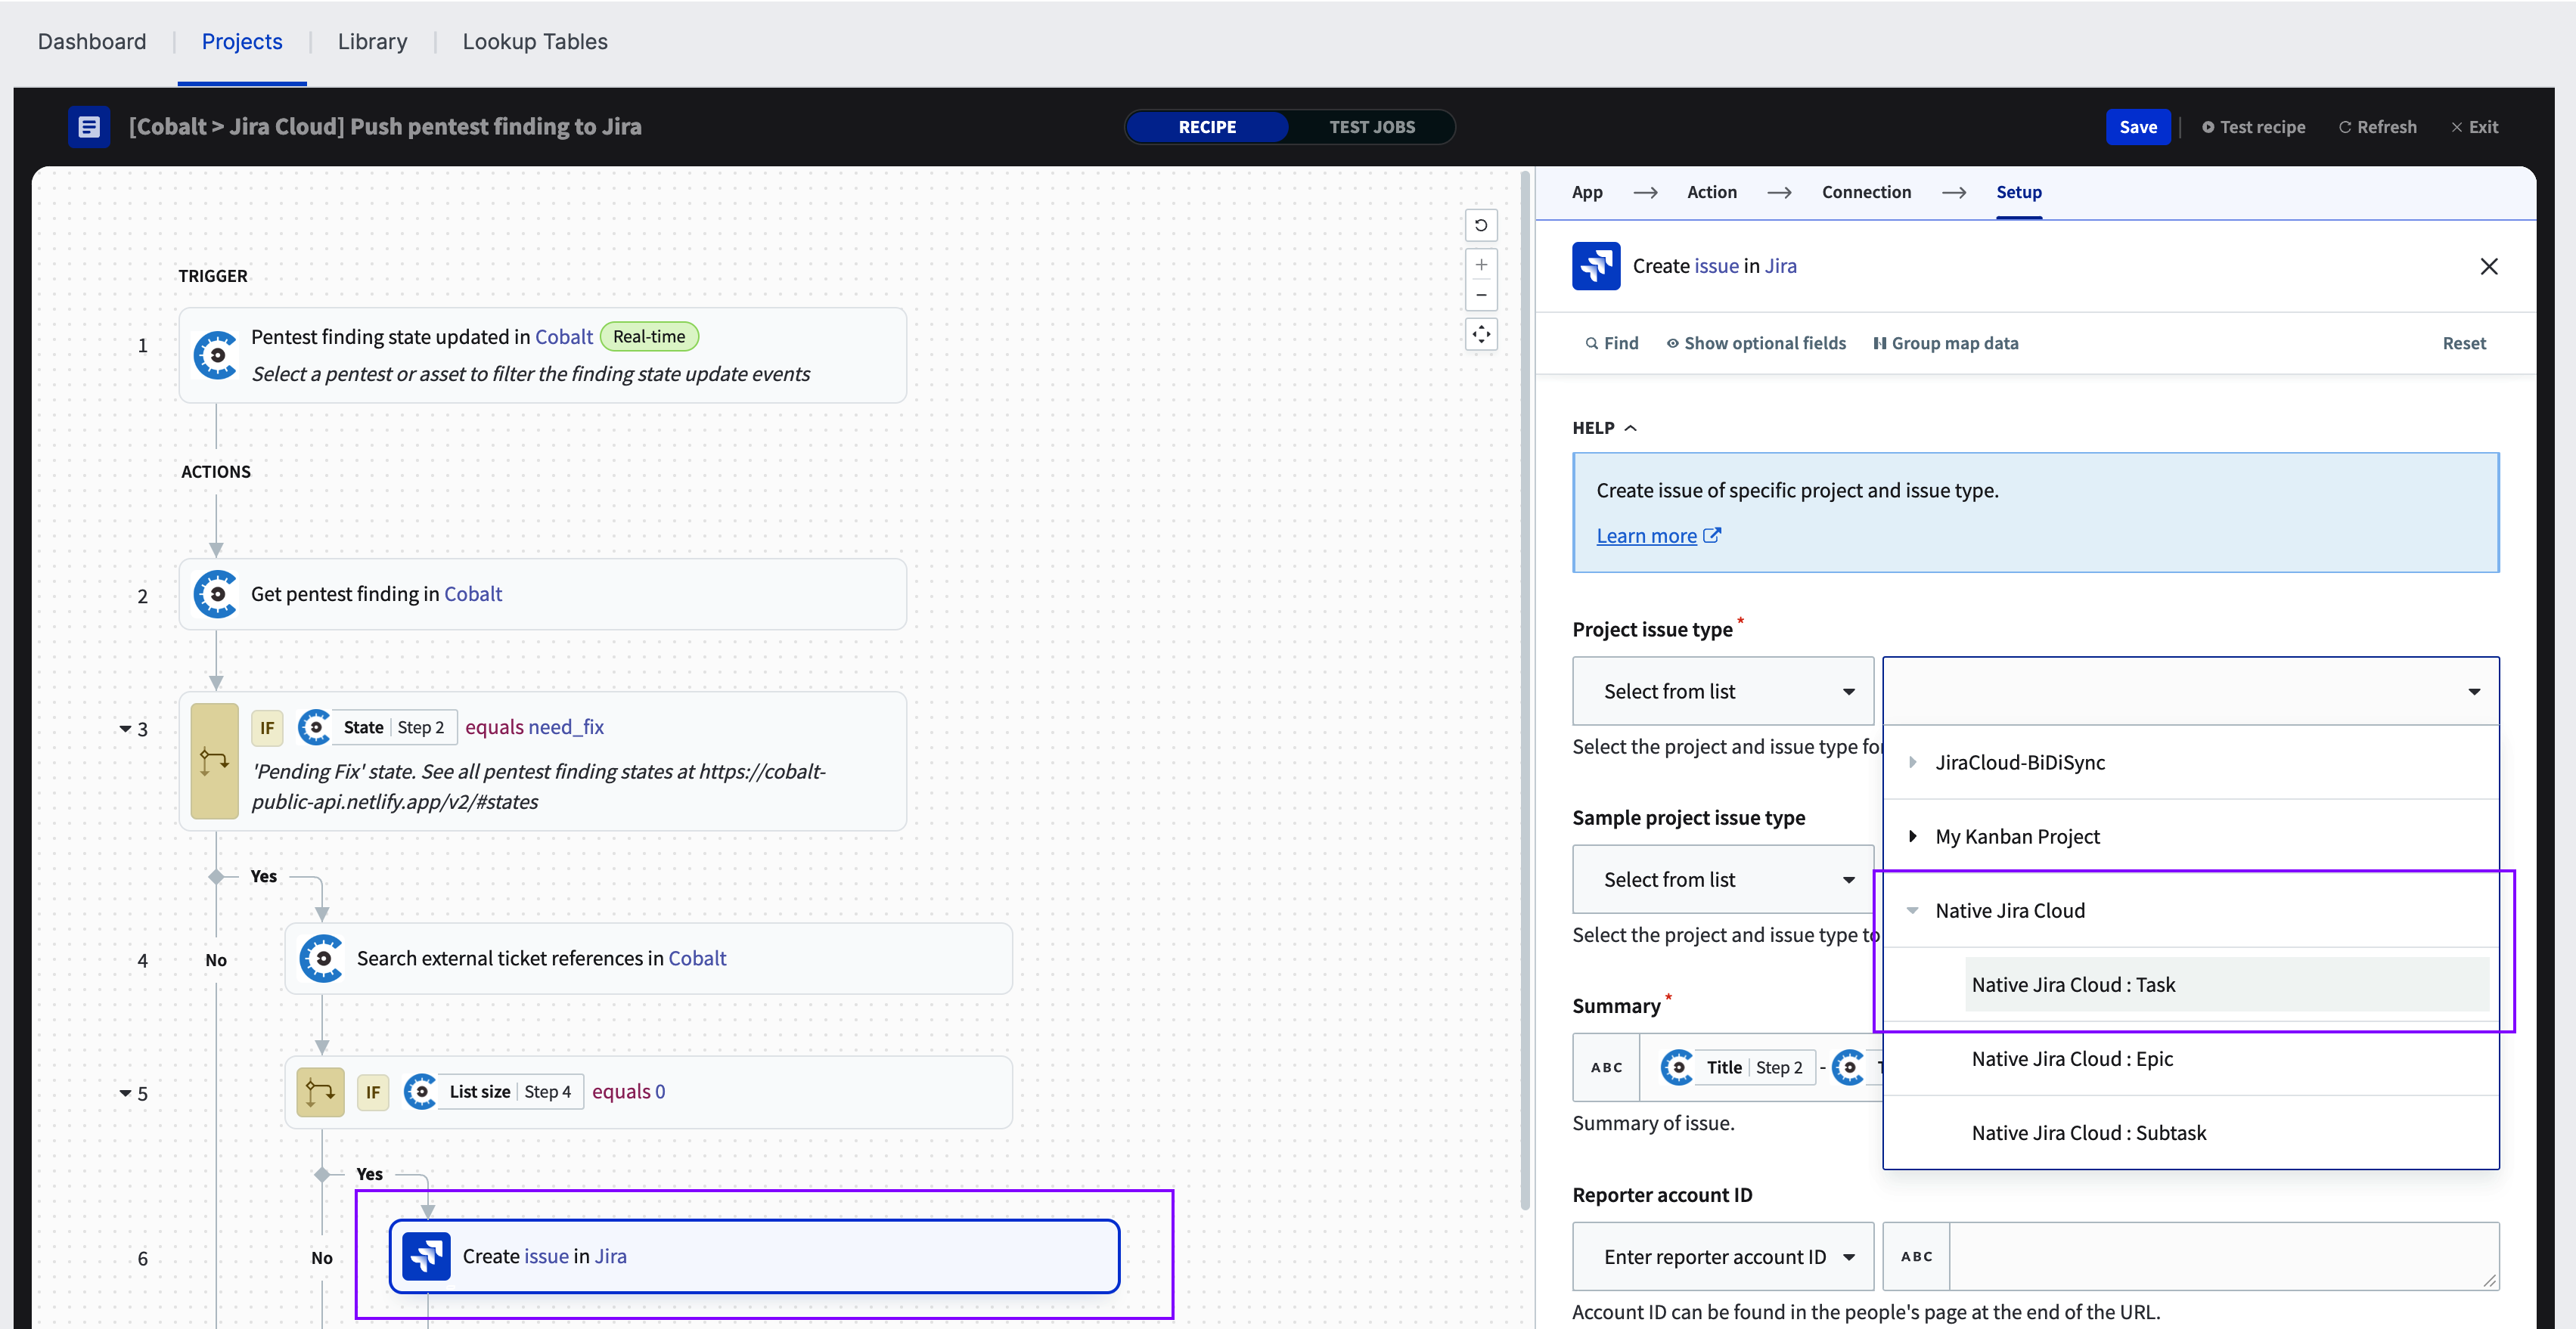Click Find search button in the setup toolbar
The width and height of the screenshot is (2576, 1329).
pyautogui.click(x=1612, y=344)
